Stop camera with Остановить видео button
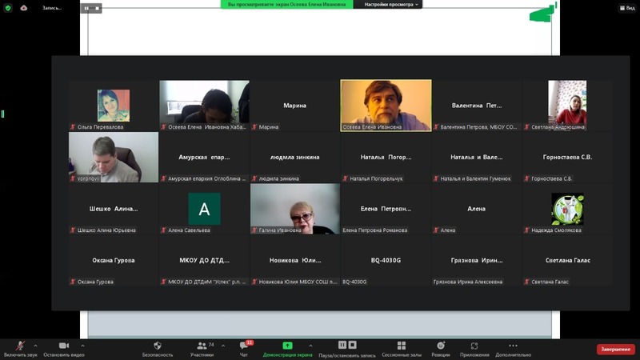 click(x=63, y=348)
